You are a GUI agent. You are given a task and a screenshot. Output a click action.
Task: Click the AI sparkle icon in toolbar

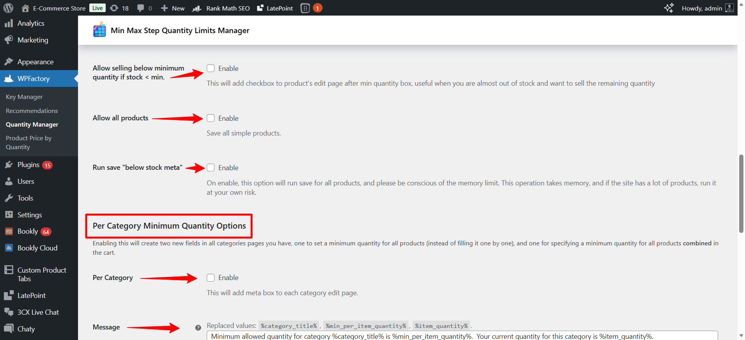coord(669,8)
